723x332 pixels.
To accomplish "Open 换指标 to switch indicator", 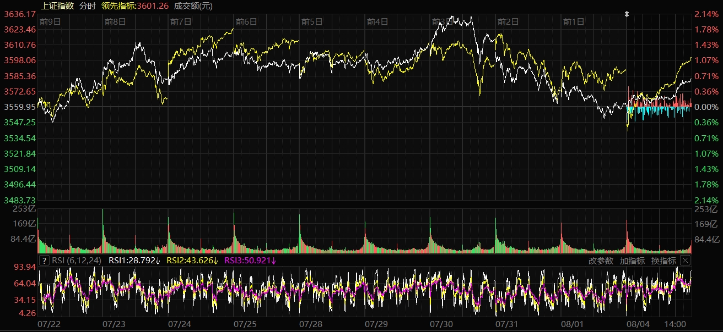I will click(663, 261).
